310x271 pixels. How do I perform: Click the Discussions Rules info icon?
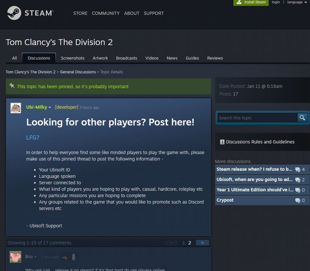point(222,142)
